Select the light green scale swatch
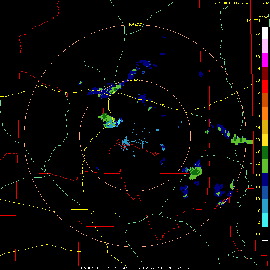The height and width of the screenshot is (270, 270). 265,166
